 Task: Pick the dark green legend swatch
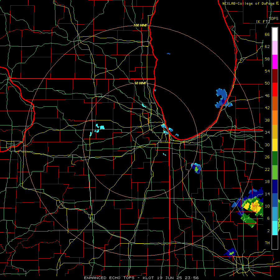pos(275,158)
